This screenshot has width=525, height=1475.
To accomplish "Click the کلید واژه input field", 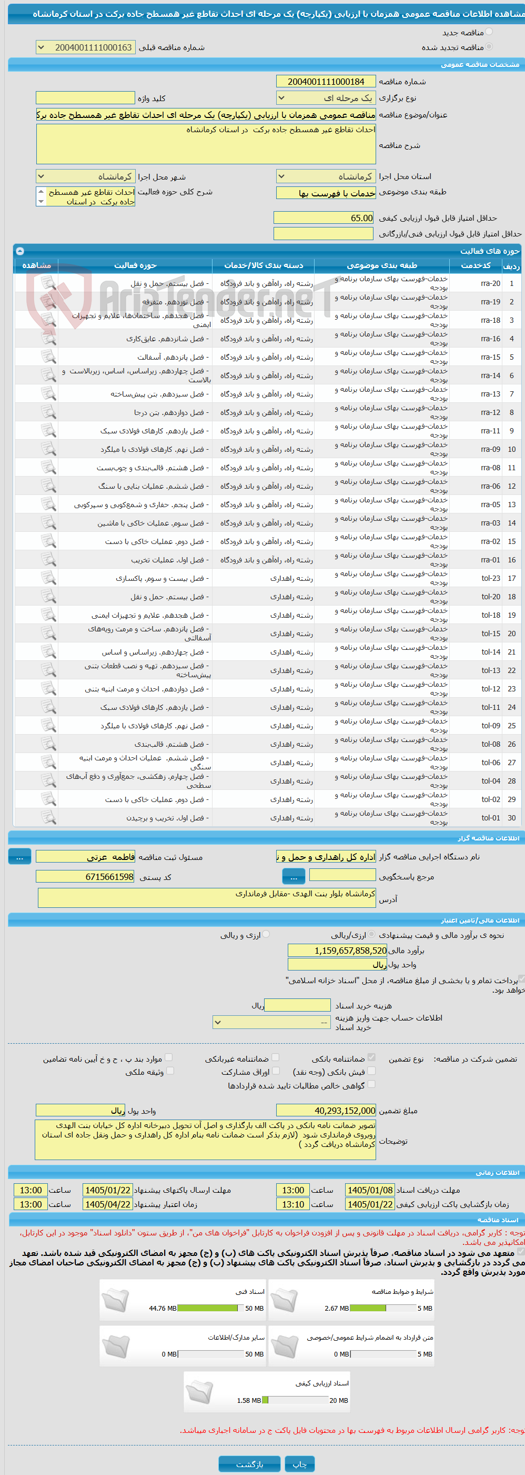I will tap(86, 98).
